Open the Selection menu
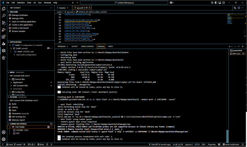Screen dimensions: 247x147 (x=21, y=3)
